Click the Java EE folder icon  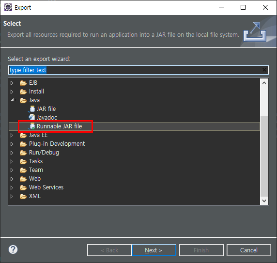23,135
